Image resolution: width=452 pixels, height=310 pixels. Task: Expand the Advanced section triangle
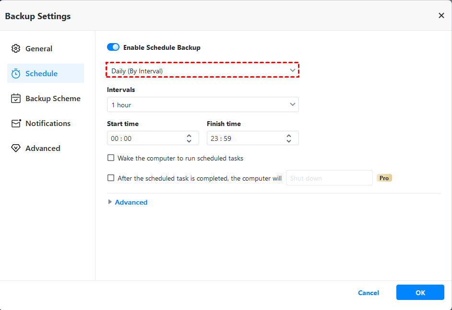[x=110, y=202]
